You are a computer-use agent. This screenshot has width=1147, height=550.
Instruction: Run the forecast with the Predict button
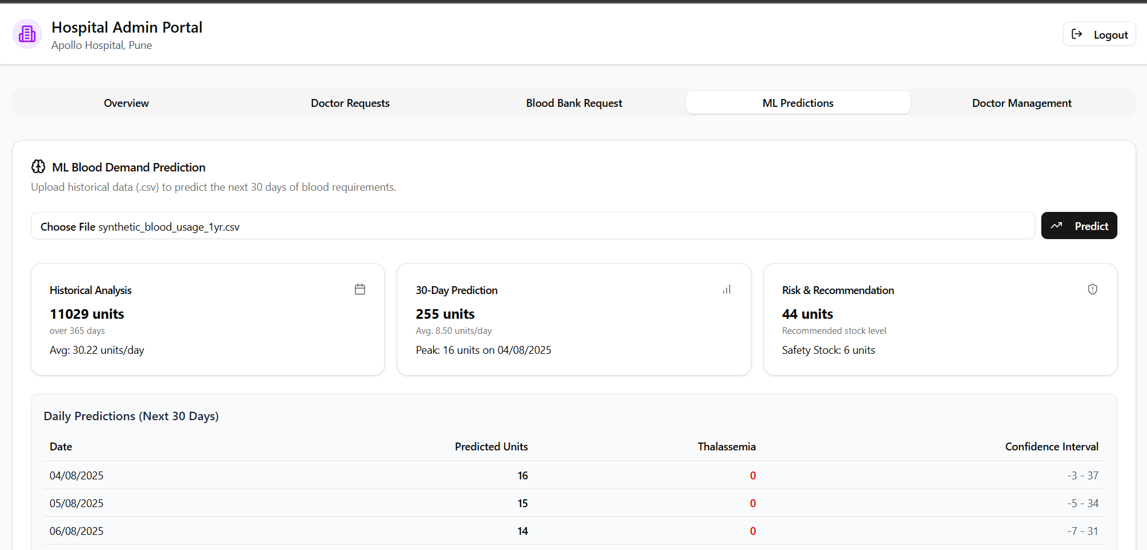1079,226
